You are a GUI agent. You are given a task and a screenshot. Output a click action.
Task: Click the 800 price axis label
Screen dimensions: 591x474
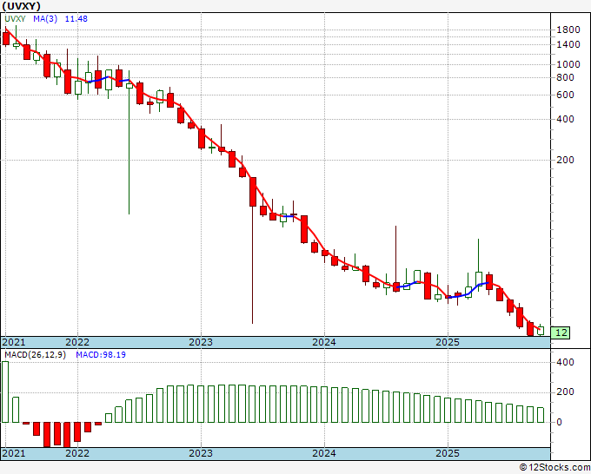(x=565, y=78)
